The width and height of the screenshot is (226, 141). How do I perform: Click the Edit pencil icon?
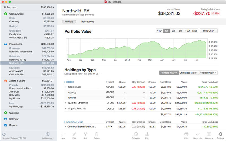coord(74,135)
